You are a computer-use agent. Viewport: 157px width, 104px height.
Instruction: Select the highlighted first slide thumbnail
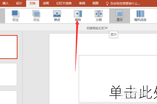(x=9, y=47)
